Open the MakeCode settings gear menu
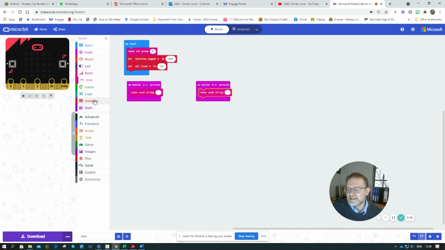This screenshot has width=445, height=250. coord(413,29)
